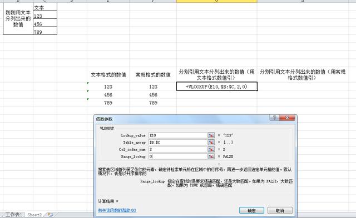Image resolution: width=356 pixels, height=218 pixels.
Task: Click the range selector icon beside Table_array
Action: coord(211,143)
